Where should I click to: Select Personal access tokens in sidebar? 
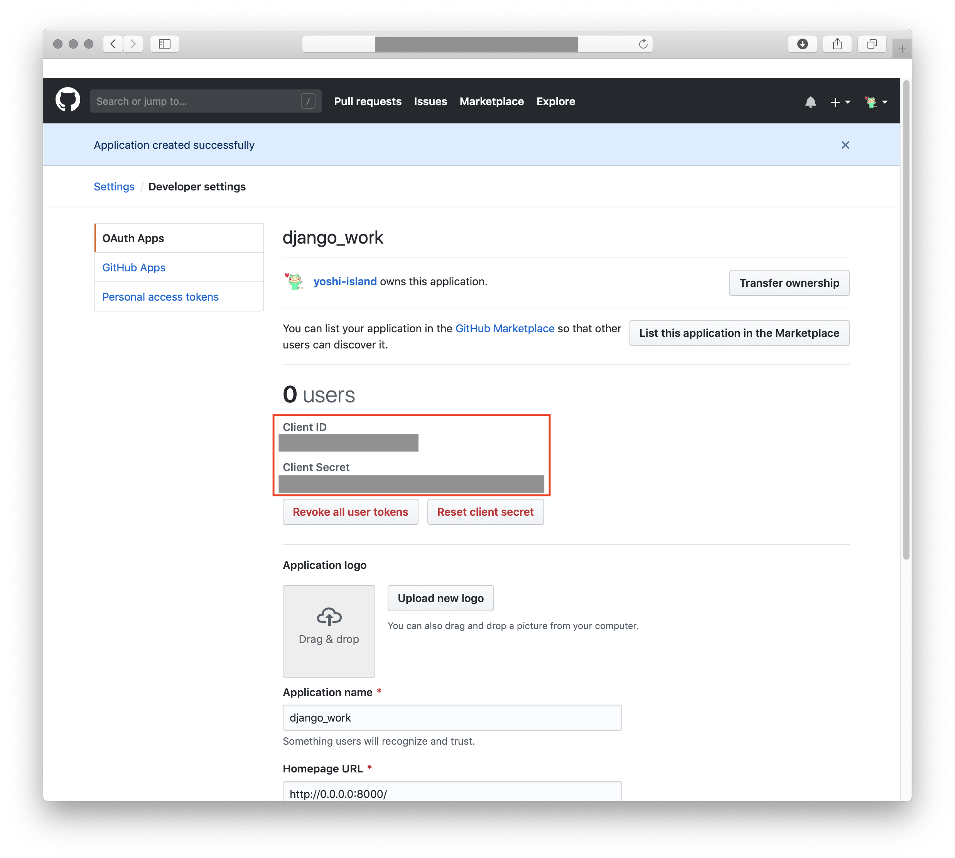[179, 296]
